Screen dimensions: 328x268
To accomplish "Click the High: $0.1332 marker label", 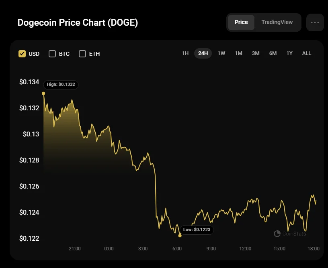I will [x=61, y=85].
